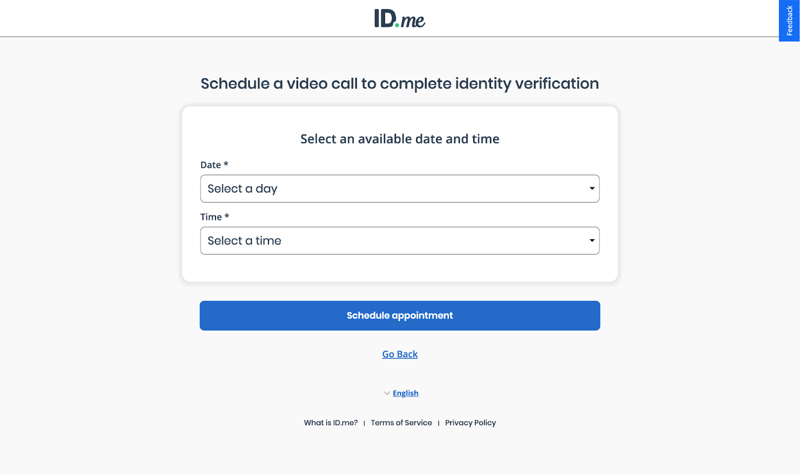Open the Privacy Policy link
This screenshot has width=800, height=475.
click(470, 422)
